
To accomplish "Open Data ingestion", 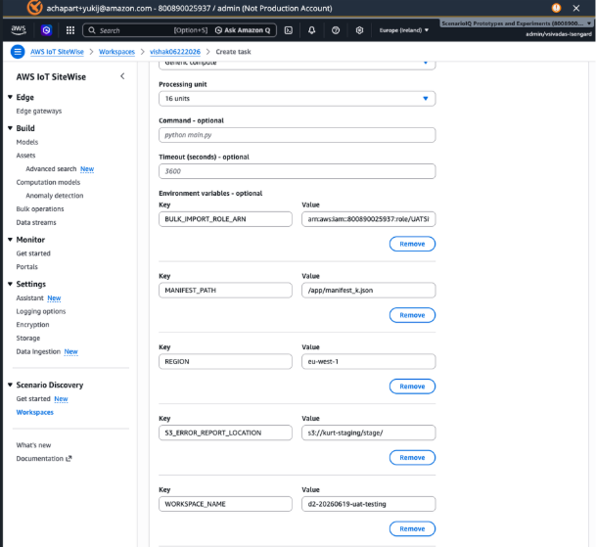I will point(38,351).
